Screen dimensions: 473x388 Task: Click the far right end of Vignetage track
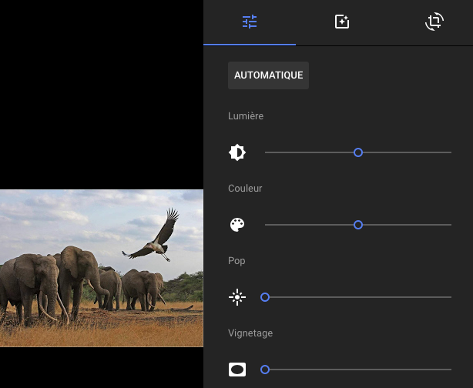(x=449, y=370)
